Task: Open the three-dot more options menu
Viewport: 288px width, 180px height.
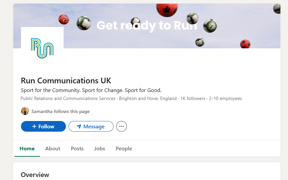Action: click(x=122, y=126)
